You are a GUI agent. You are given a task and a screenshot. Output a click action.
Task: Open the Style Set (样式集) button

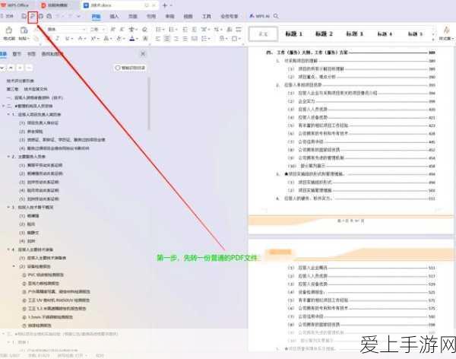click(446, 33)
